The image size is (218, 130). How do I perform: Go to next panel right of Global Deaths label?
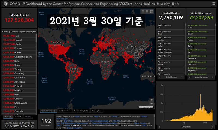tap(182, 77)
